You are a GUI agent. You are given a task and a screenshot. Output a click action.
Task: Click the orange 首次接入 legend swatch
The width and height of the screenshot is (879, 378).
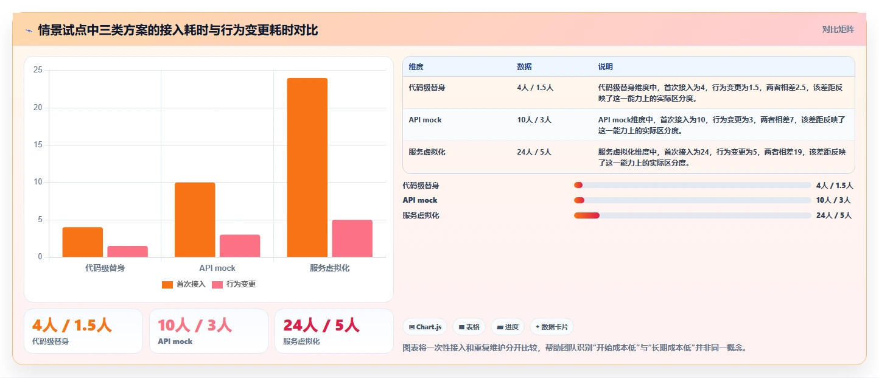pos(167,285)
